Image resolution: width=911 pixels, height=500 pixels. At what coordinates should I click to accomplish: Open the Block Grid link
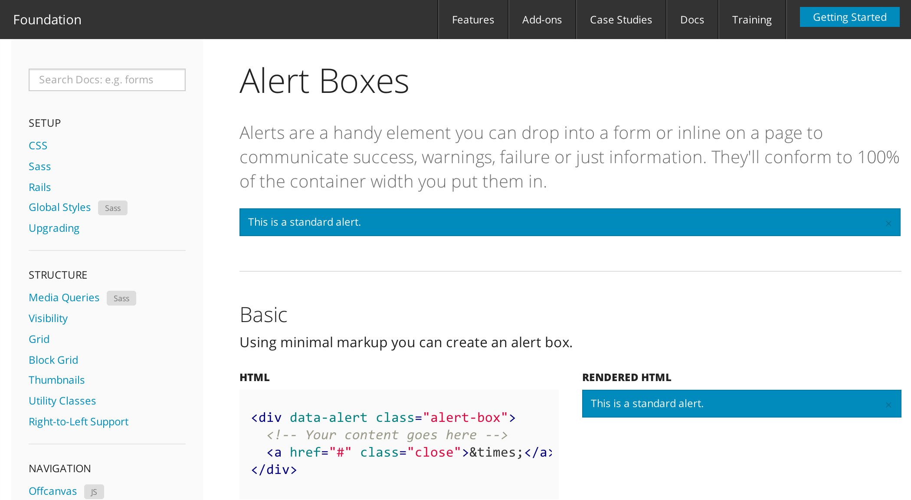53,360
